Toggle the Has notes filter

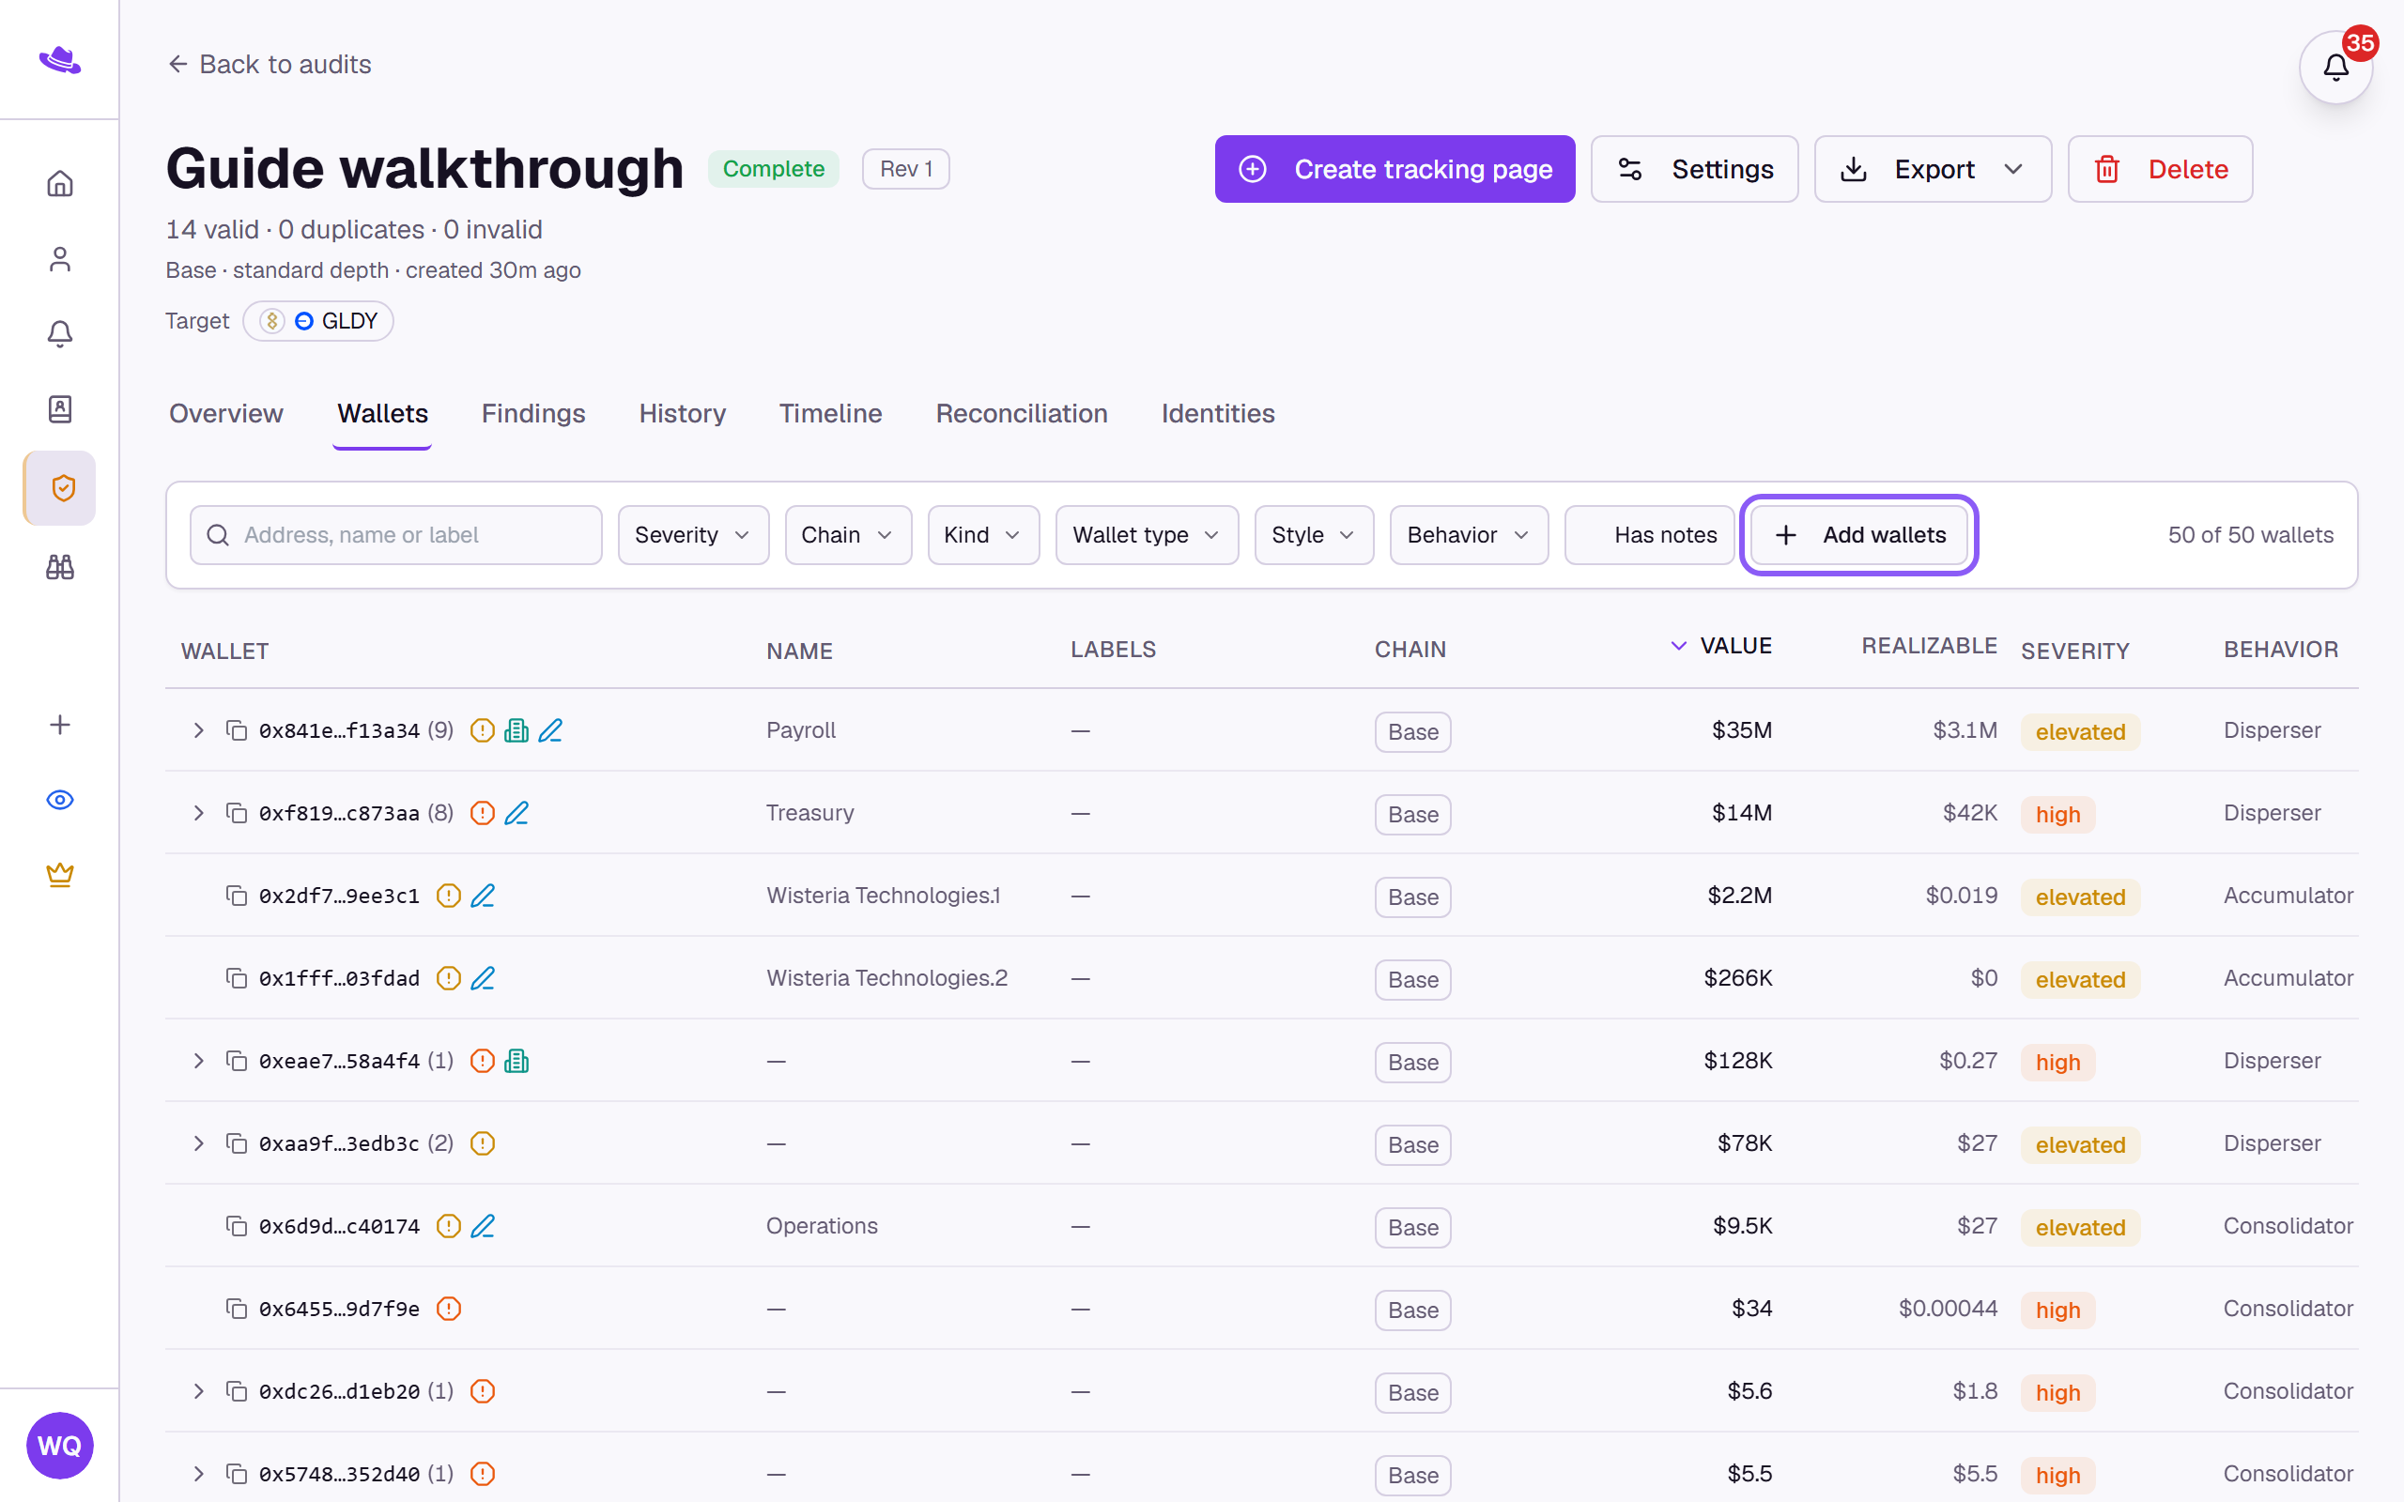tap(1649, 535)
